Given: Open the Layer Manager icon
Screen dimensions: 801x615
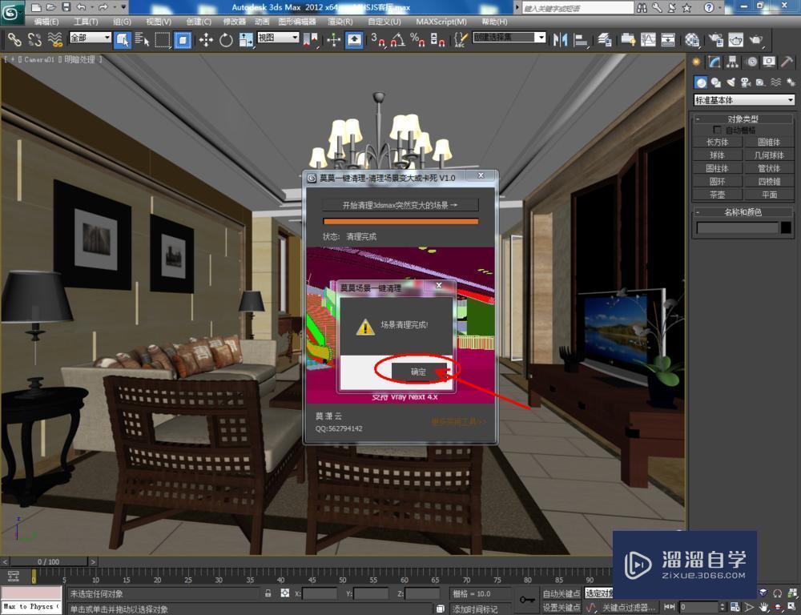Looking at the screenshot, I should (605, 39).
